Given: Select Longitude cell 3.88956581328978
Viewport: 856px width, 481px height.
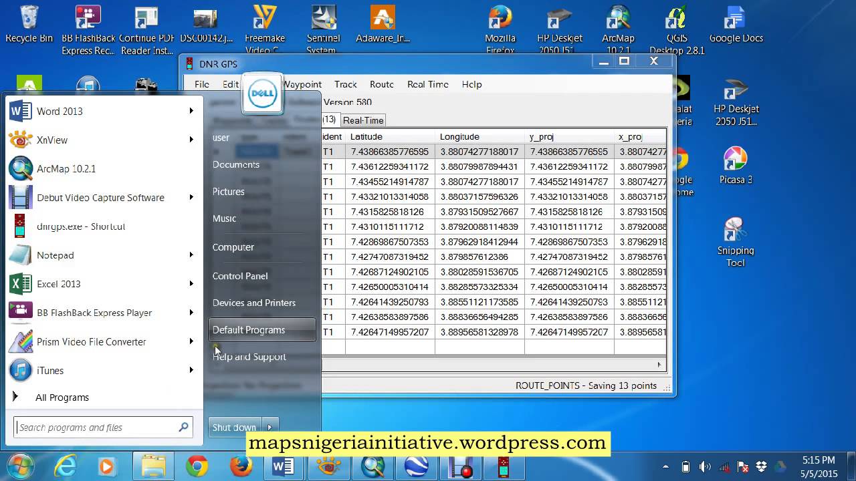Looking at the screenshot, I should pyautogui.click(x=479, y=332).
